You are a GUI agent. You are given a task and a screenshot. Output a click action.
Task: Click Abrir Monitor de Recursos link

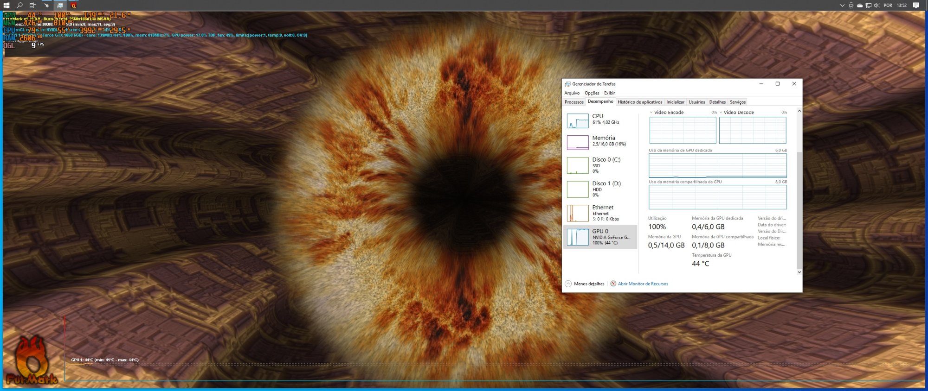click(643, 284)
